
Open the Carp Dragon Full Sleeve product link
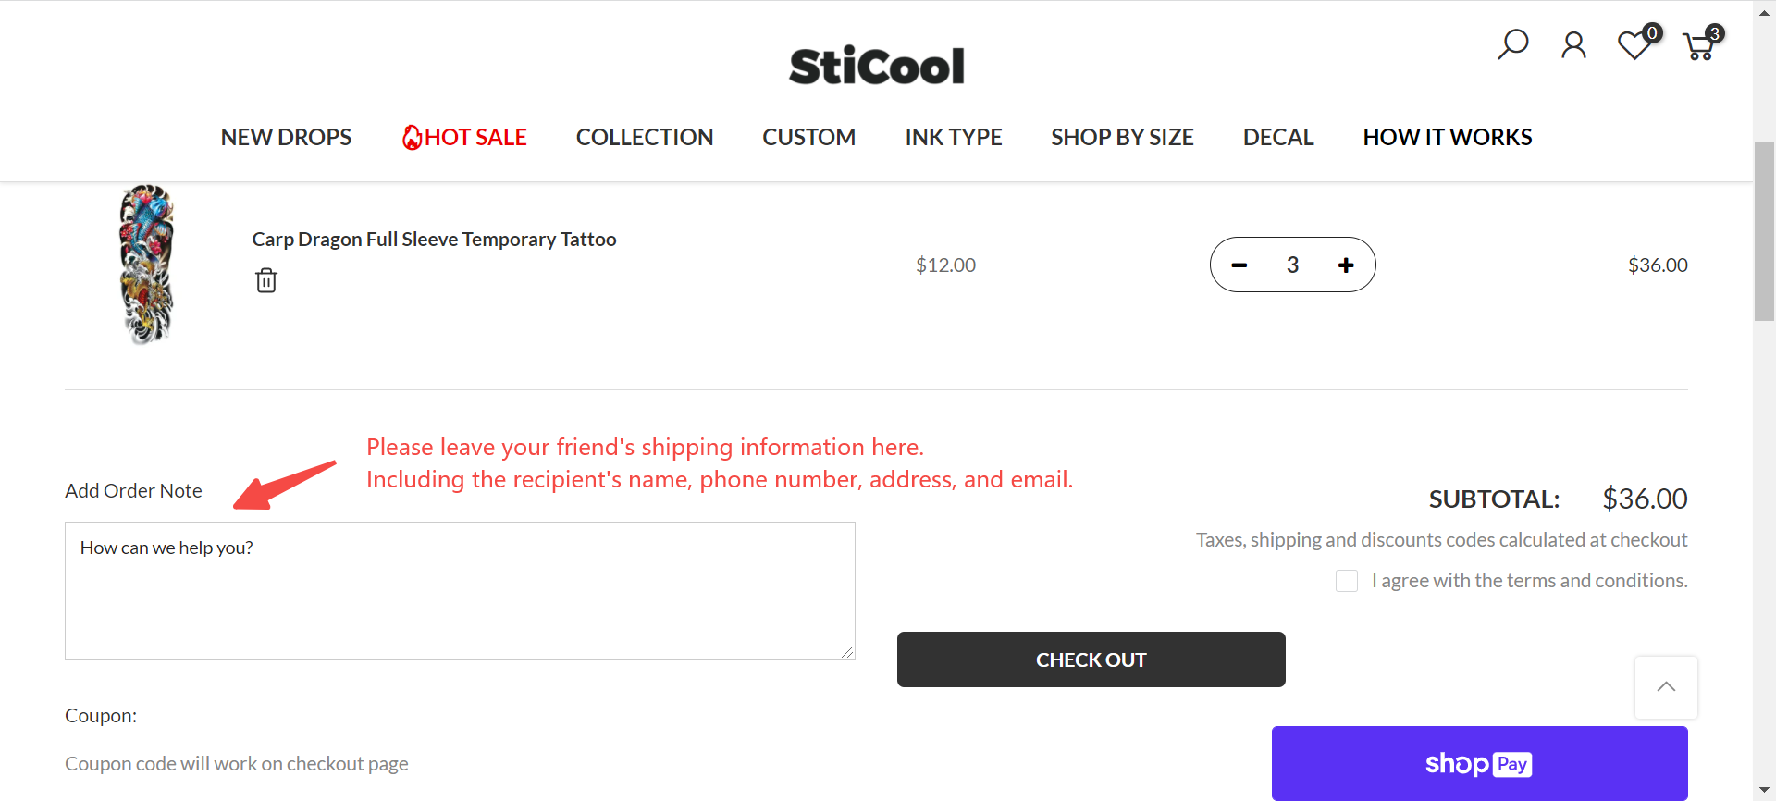(434, 240)
